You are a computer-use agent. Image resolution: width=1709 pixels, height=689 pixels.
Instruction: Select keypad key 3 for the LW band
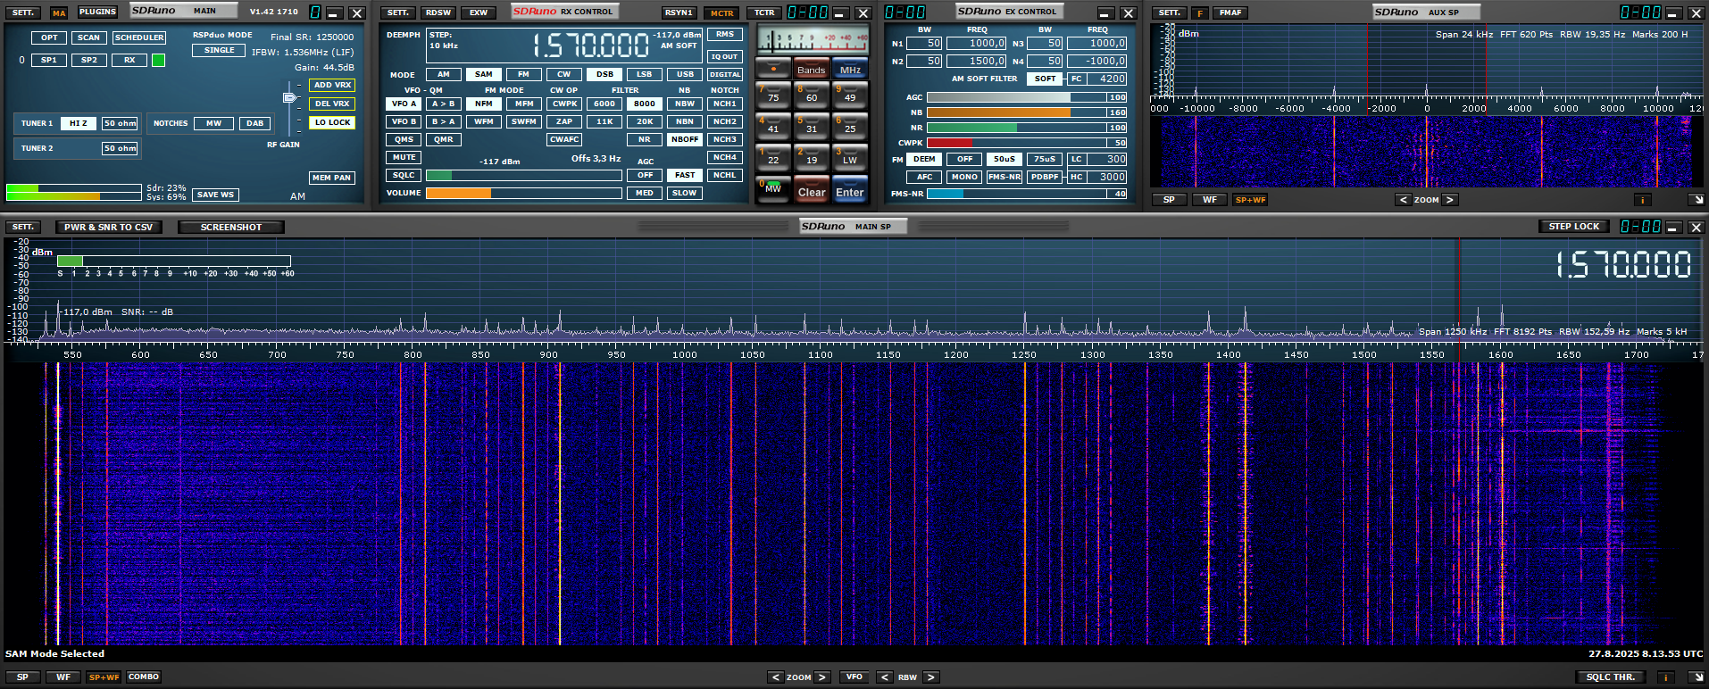(850, 158)
